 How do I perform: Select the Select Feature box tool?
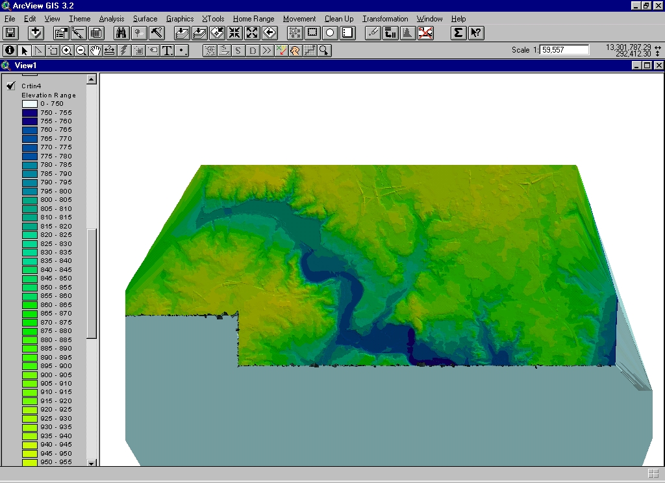[x=53, y=51]
